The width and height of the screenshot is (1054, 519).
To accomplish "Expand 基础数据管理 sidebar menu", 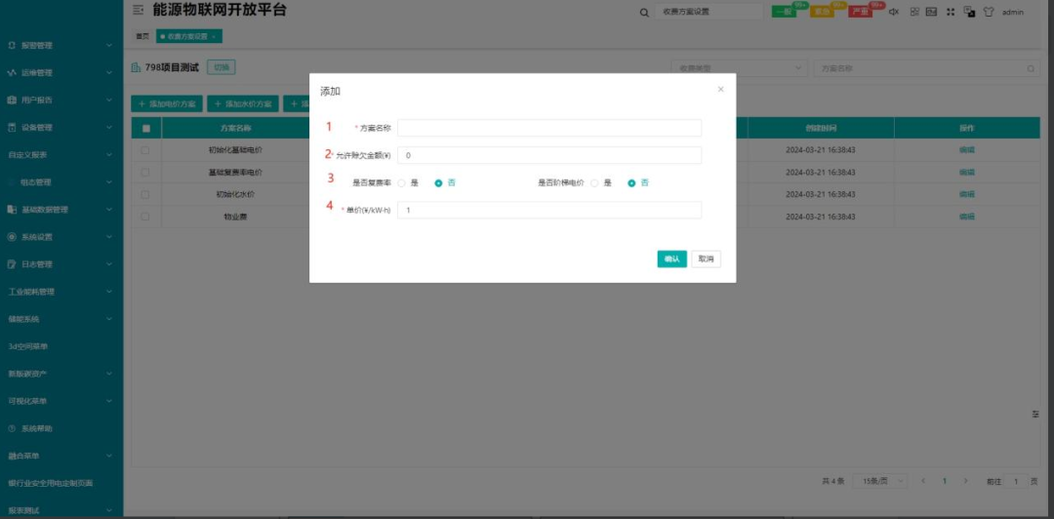I will 61,210.
